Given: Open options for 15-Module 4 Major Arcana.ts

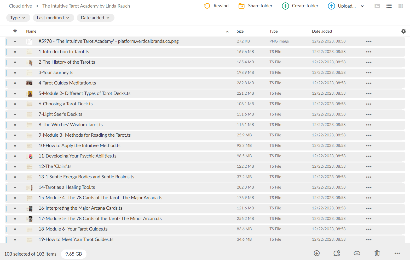Looking at the screenshot, I should (x=369, y=198).
